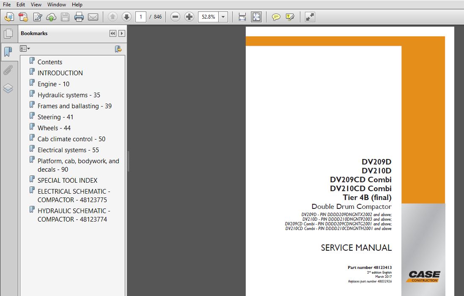The width and height of the screenshot is (464, 296).
Task: Collapse the Bookmarks panel with double arrows
Action: pyautogui.click(x=113, y=33)
